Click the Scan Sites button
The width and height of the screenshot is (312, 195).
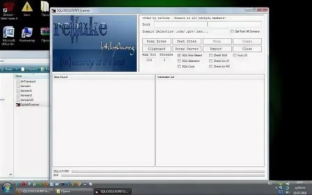coord(157,41)
